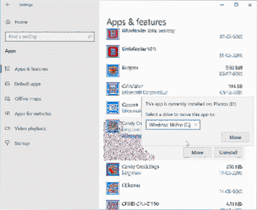Viewport: 257px width, 210px height.
Task: Select the CCleaner app icon
Action: click(x=112, y=187)
